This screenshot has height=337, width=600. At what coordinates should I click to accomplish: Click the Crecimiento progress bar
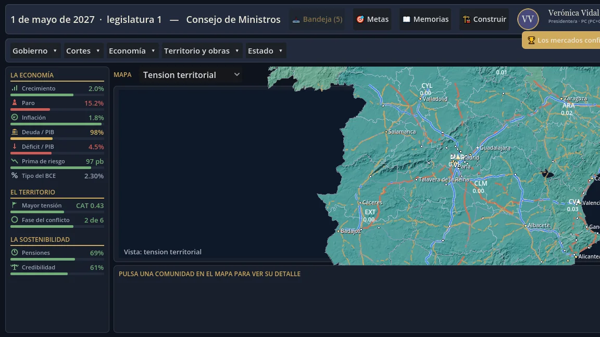[57, 95]
